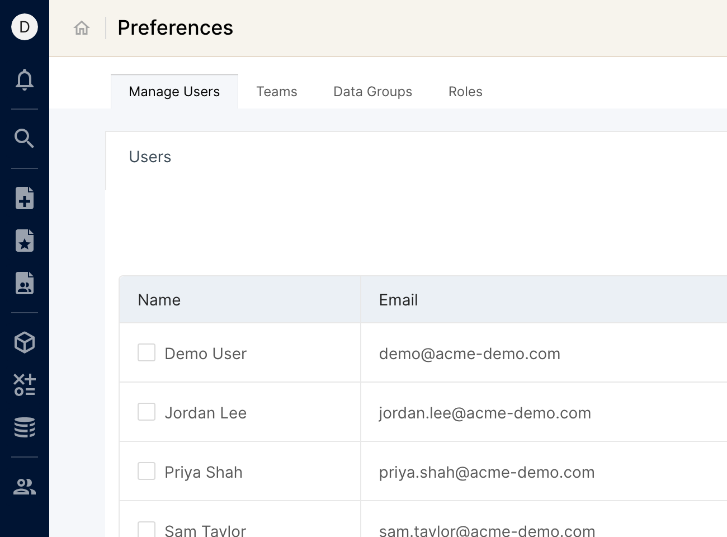
Task: Go to home via house icon
Action: (x=82, y=28)
